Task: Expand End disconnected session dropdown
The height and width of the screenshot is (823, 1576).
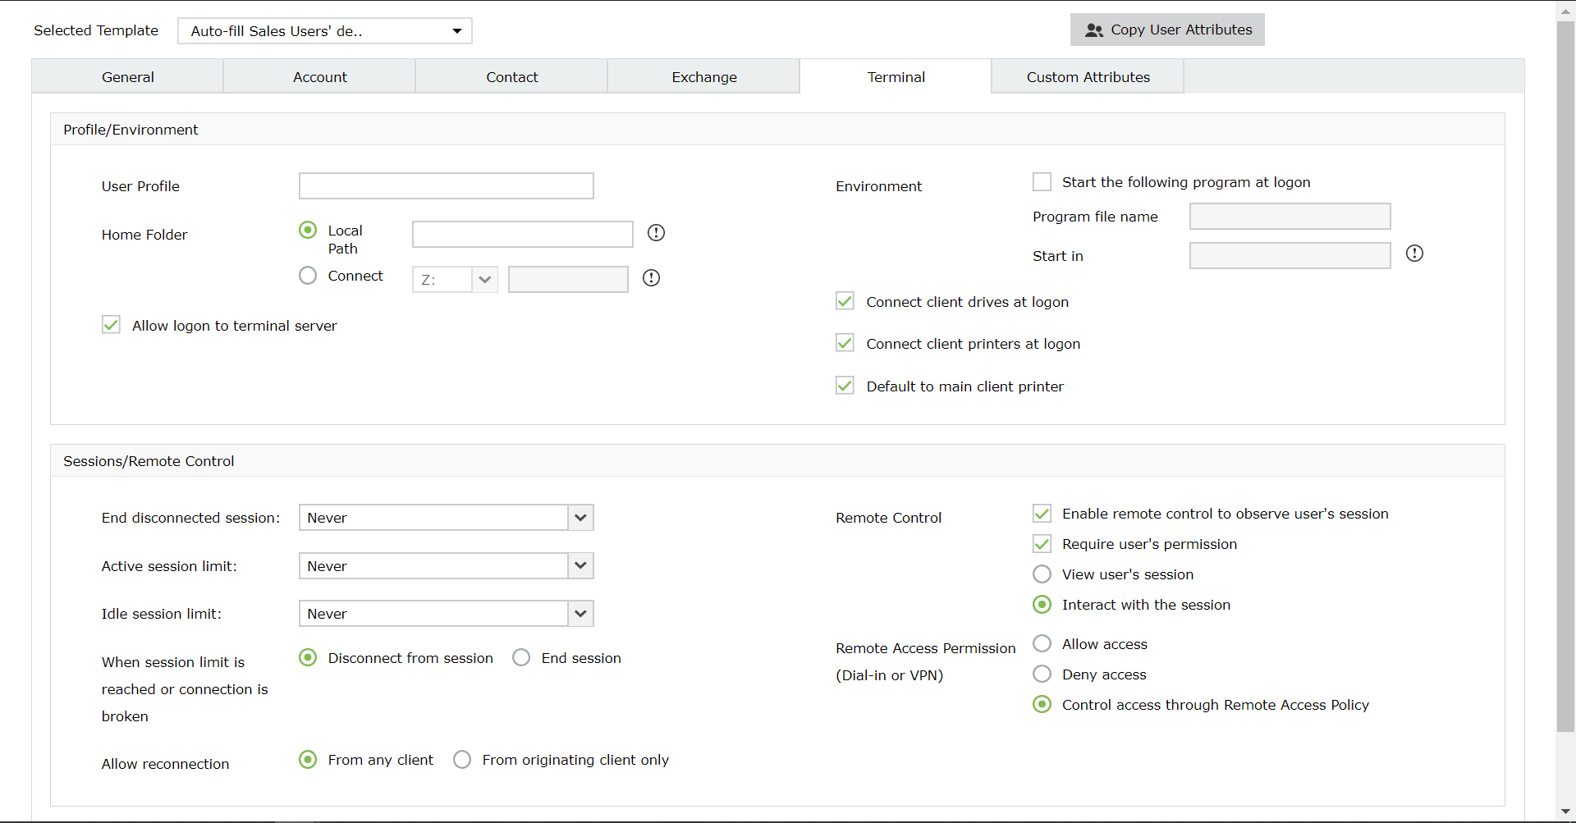Action: pyautogui.click(x=580, y=518)
